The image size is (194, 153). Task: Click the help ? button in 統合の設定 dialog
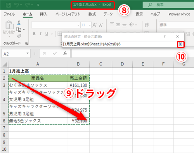(x=165, y=37)
